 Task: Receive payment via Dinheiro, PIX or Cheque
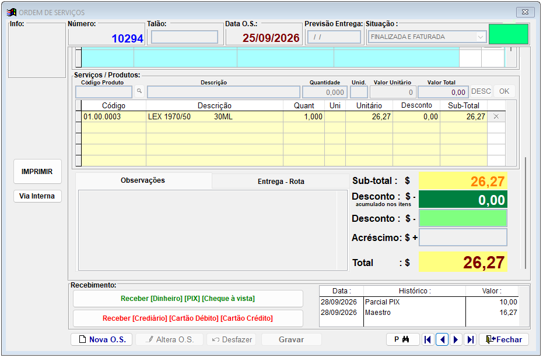pyautogui.click(x=188, y=299)
